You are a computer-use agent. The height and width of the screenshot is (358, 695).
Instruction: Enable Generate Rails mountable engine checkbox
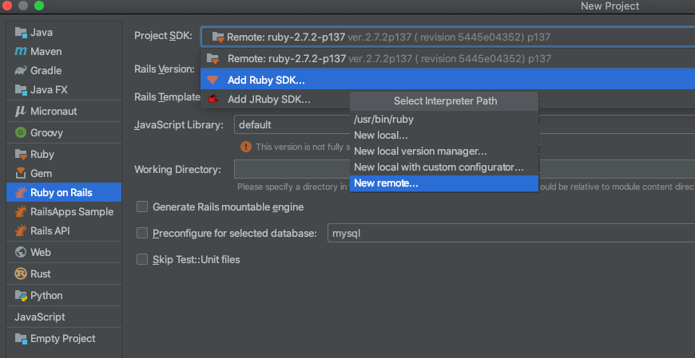142,207
